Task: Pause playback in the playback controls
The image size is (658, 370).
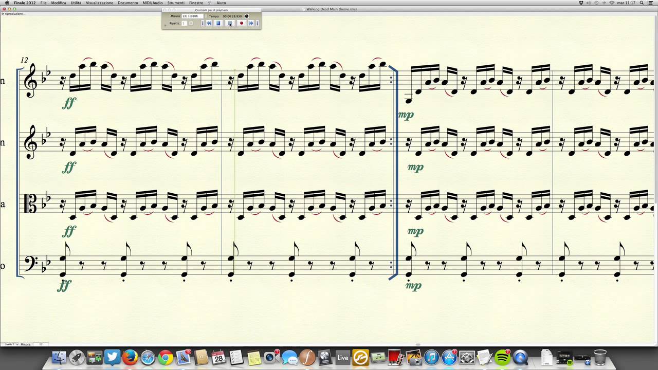Action: click(230, 23)
